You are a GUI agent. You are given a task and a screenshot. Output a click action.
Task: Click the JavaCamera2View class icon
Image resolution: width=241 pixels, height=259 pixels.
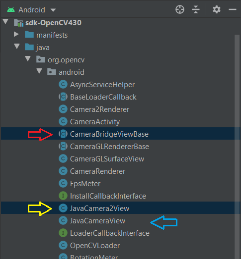[x=63, y=208]
